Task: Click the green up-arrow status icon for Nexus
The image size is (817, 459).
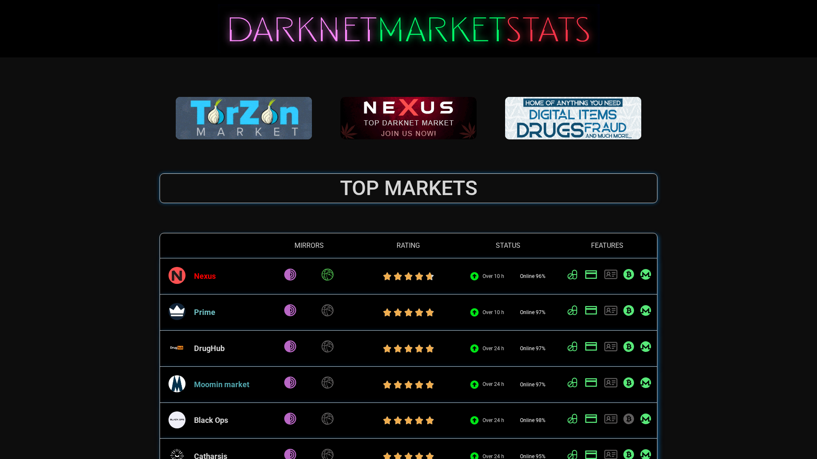Action: pyautogui.click(x=474, y=276)
